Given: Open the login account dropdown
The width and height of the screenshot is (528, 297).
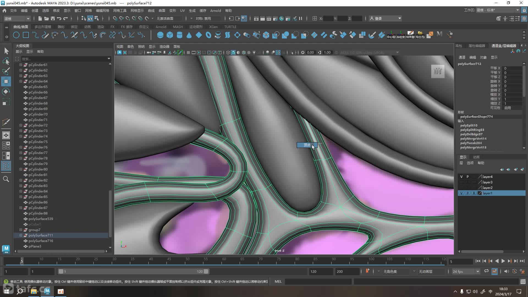Looking at the screenshot, I should 386,18.
